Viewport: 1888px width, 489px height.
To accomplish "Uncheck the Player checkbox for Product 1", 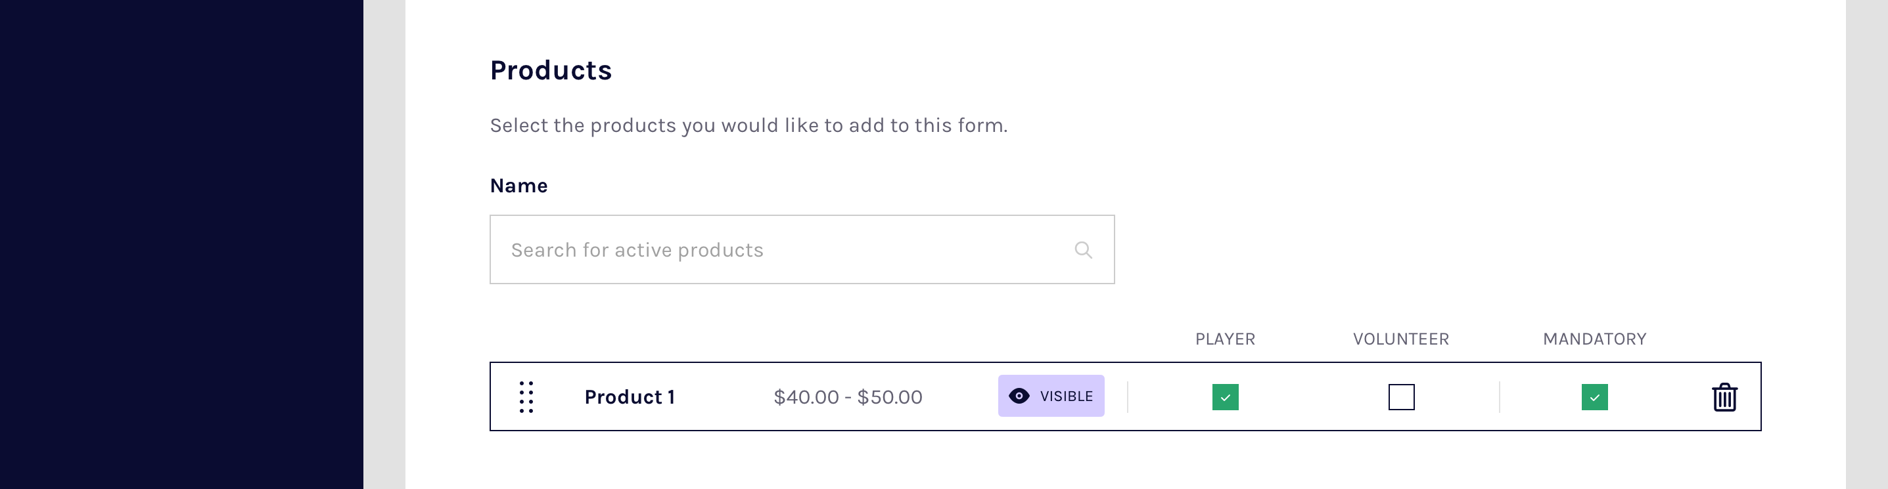I will pos(1225,396).
